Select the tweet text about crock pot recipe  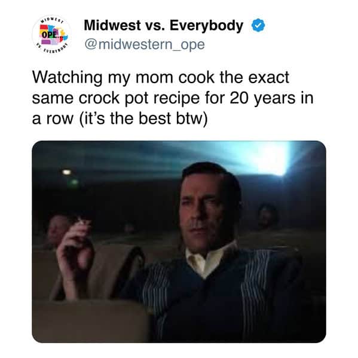point(172,98)
